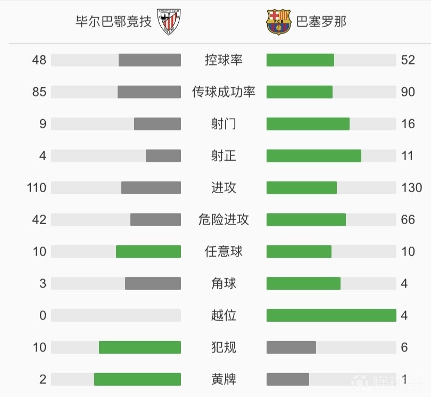Click the full green 越位 offside bar
This screenshot has width=431, height=397.
click(331, 315)
